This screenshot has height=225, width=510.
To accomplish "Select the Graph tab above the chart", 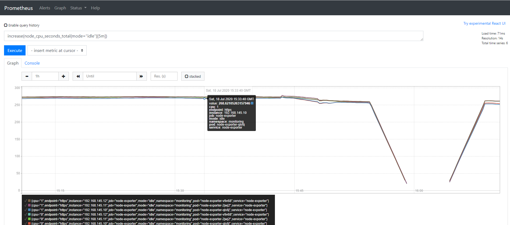I will click(x=13, y=63).
